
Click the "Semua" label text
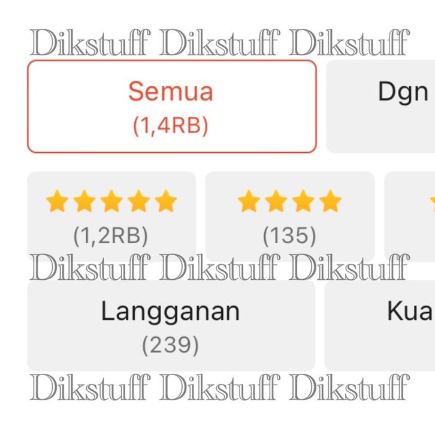171,92
